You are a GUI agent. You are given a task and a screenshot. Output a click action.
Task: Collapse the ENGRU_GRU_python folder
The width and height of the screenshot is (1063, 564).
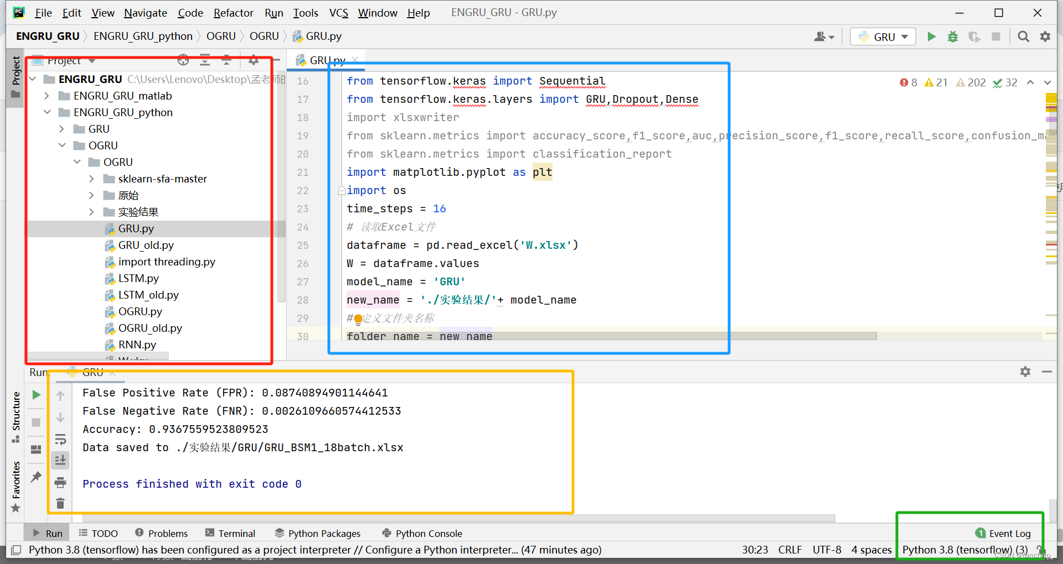tap(47, 112)
